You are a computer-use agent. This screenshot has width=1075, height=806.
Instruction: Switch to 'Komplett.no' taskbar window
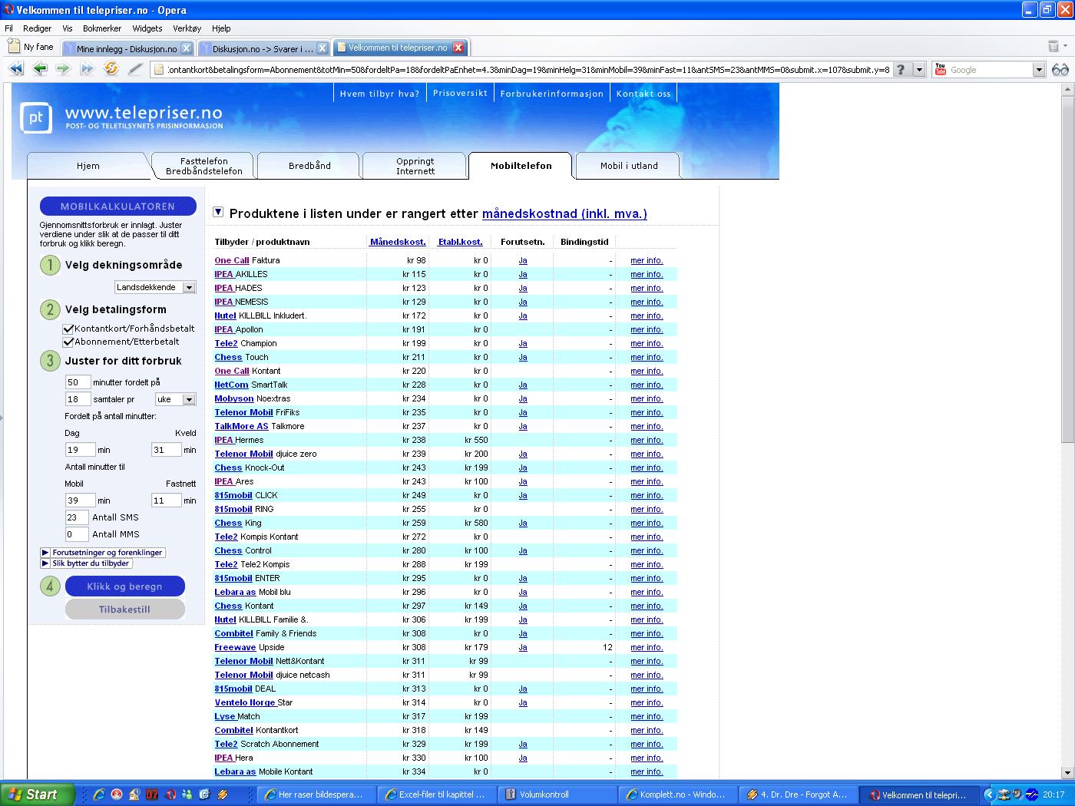pyautogui.click(x=678, y=794)
